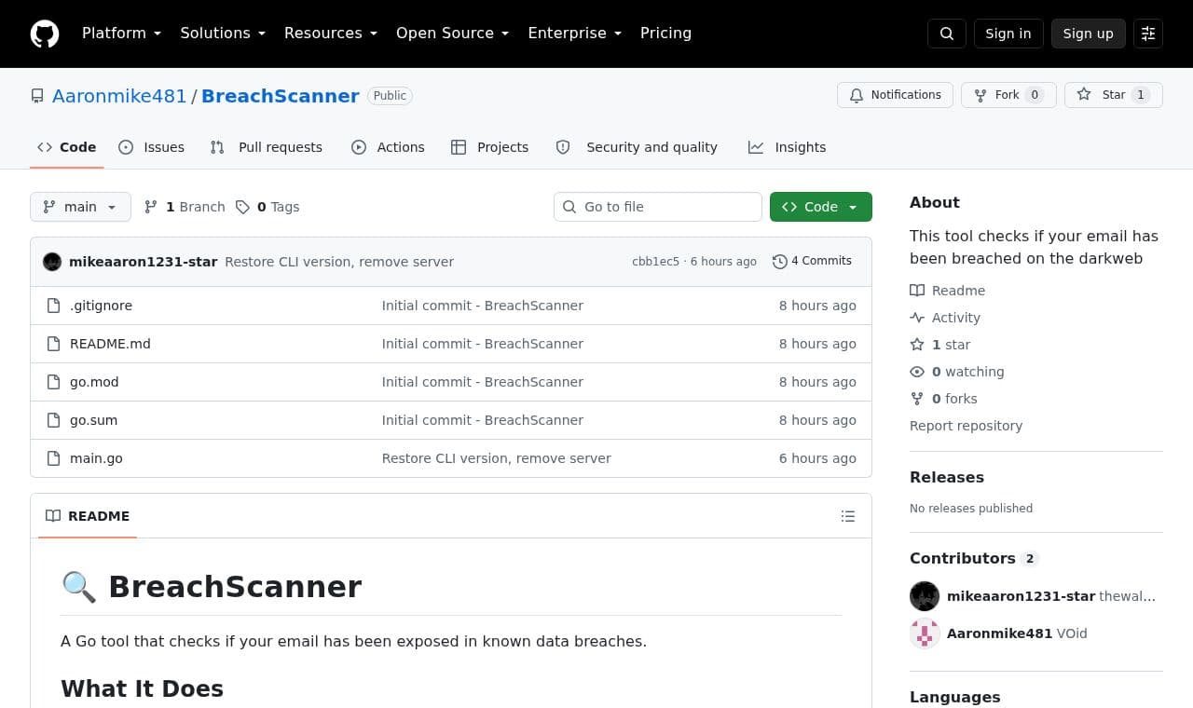Focus the Go to file search field

658,207
